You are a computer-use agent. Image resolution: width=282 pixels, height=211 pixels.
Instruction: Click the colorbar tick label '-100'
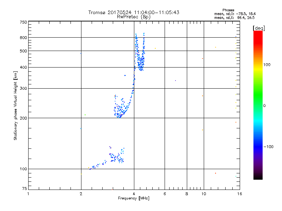pyautogui.click(x=269, y=147)
